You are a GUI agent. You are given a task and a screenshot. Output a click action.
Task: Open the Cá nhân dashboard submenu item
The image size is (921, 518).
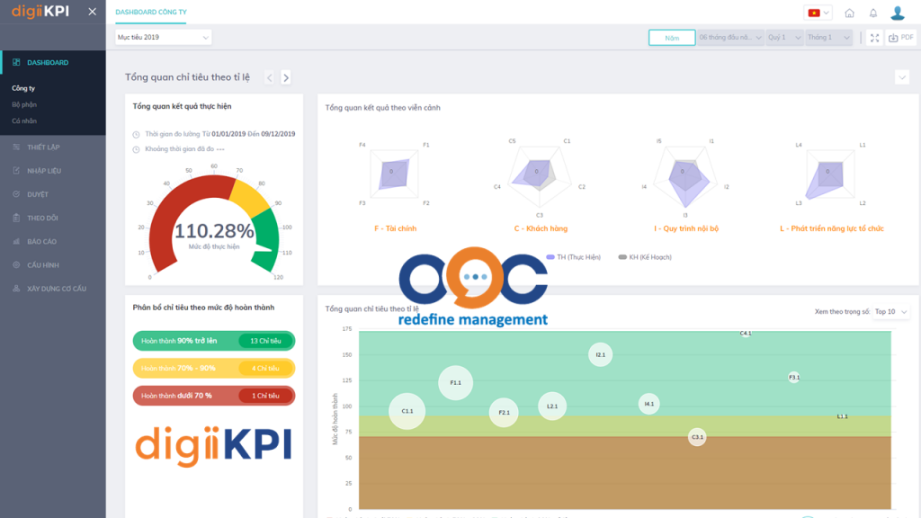24,121
